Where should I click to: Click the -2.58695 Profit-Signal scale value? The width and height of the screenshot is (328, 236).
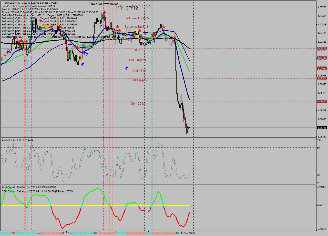(322, 229)
